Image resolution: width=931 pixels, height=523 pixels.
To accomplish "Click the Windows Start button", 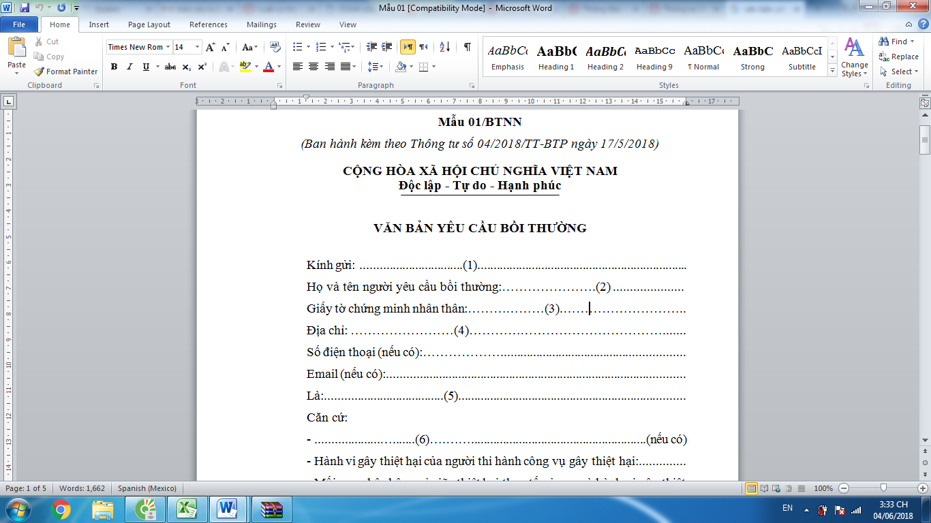I will coord(16,509).
